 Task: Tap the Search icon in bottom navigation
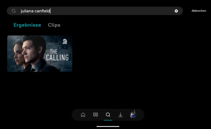[x=108, y=115]
